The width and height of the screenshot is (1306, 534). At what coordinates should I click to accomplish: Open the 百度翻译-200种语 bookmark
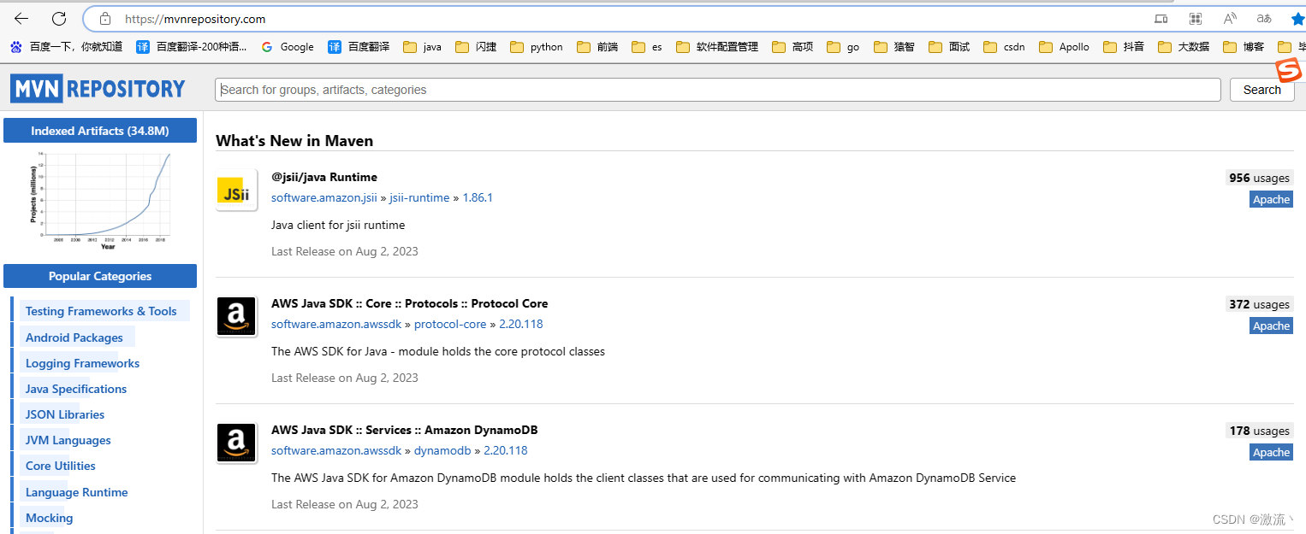tap(192, 47)
